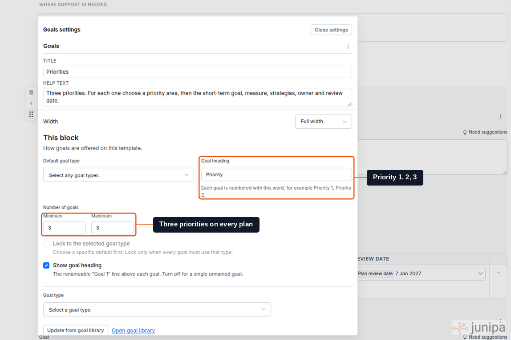The width and height of the screenshot is (511, 340).
Task: Click the background text area under Need suggestions
Action: 432,157
